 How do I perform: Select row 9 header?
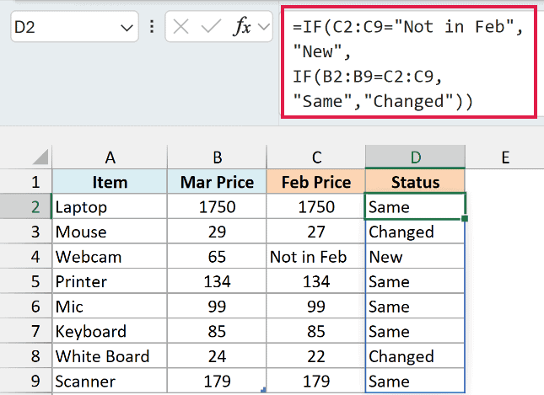[x=26, y=381]
